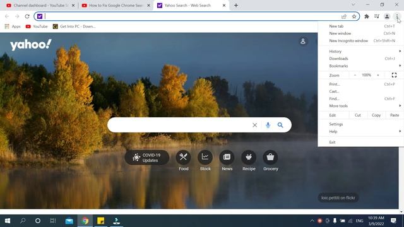Bookmark this page with star icon
The height and width of the screenshot is (227, 404).
(x=354, y=16)
